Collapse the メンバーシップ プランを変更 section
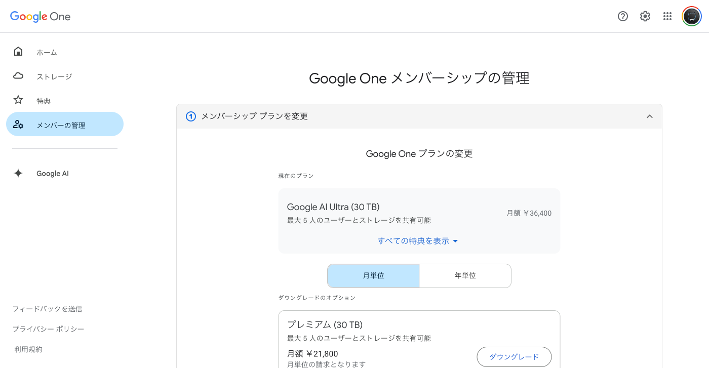 tap(650, 116)
